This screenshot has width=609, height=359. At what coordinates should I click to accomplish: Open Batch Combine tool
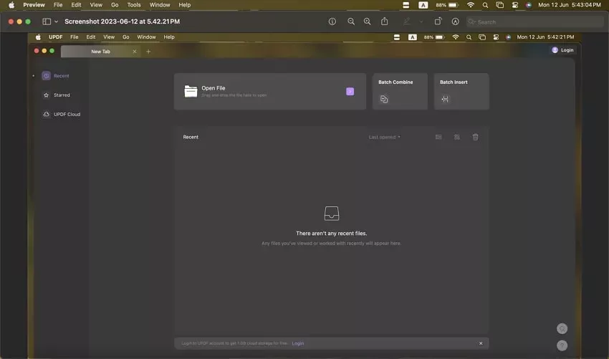400,91
